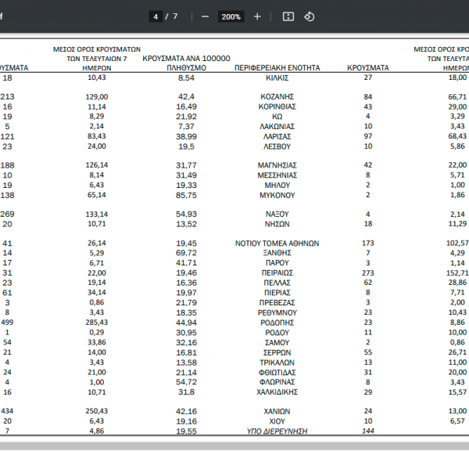Viewport: 469px width, 451px height.
Task: Click the ΦΛΩΡΙΝΑΣ row name
Action: 277,382
